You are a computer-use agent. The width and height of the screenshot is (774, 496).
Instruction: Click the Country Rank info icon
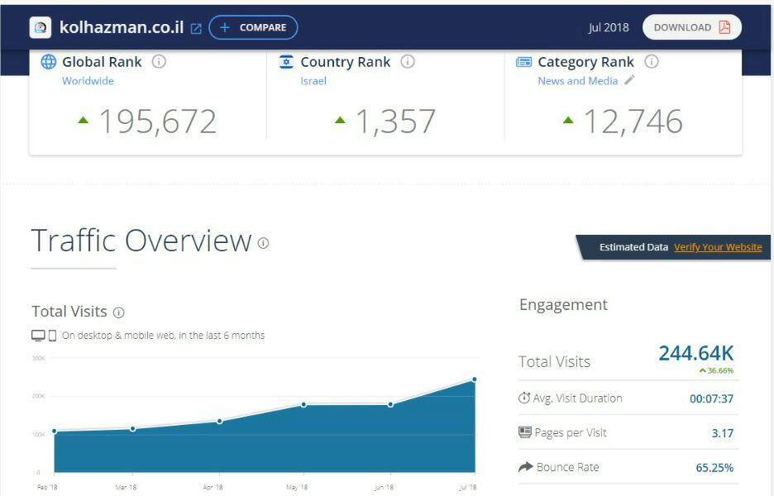click(x=408, y=62)
